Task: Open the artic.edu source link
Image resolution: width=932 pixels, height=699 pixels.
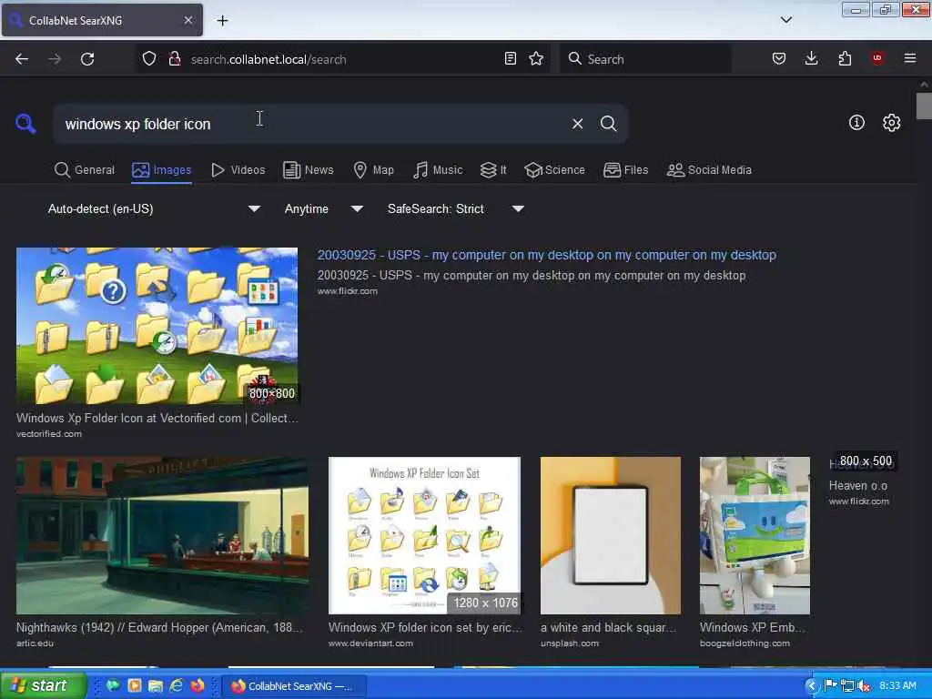Action: click(35, 643)
